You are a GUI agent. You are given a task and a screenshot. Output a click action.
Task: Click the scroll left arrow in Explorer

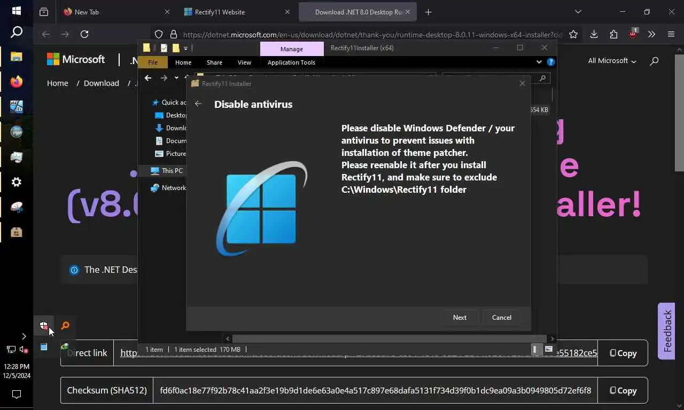point(228,338)
